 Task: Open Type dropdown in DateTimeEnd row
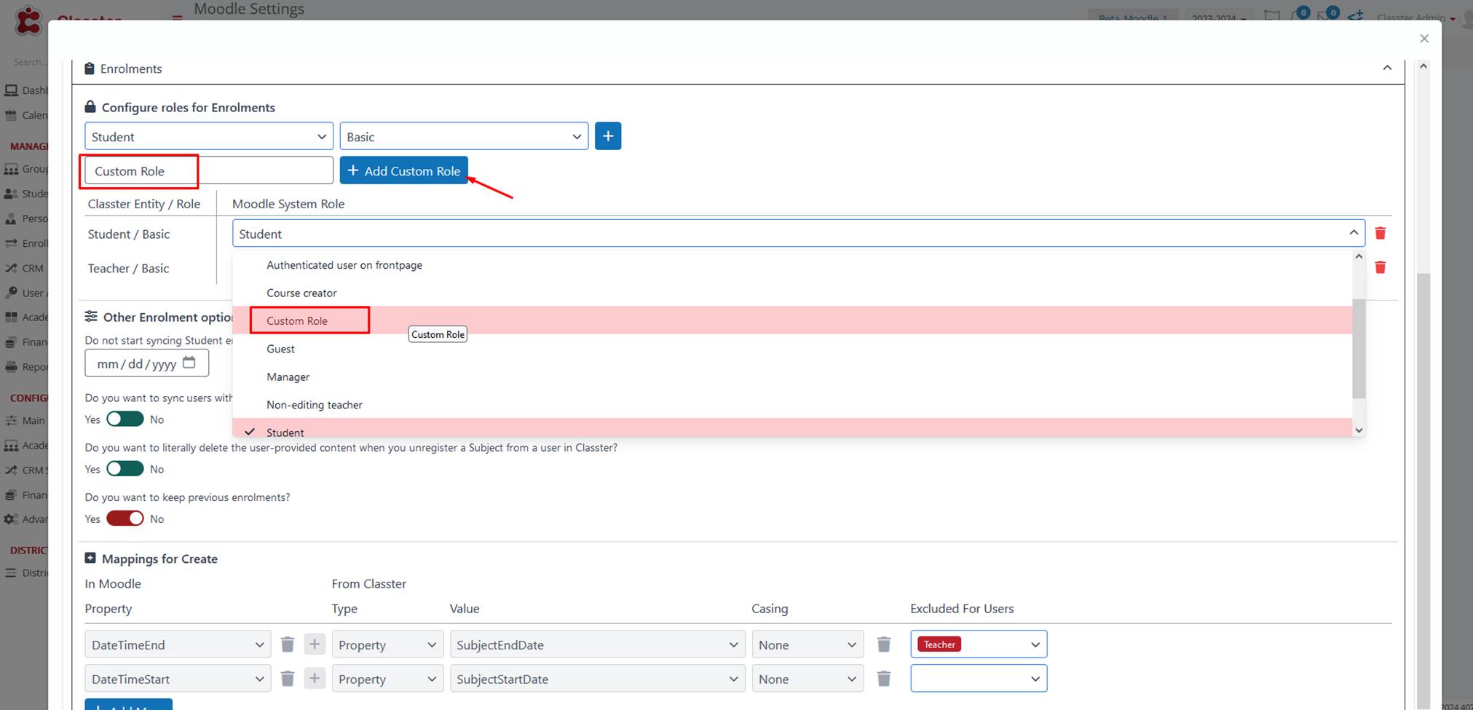pyautogui.click(x=387, y=644)
